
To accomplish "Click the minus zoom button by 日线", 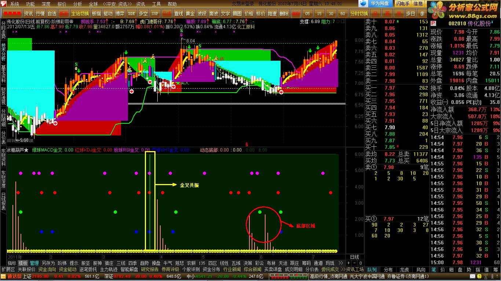I will tap(355, 263).
